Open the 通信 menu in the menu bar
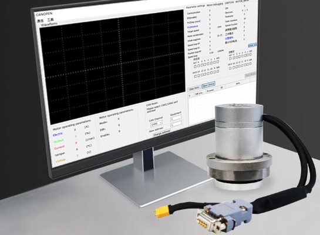The width and height of the screenshot is (320, 235). point(40,21)
